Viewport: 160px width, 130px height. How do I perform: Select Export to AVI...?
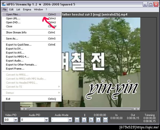tap(31, 53)
